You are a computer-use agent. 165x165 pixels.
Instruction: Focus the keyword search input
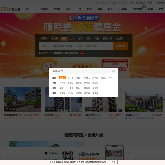pos(82,46)
